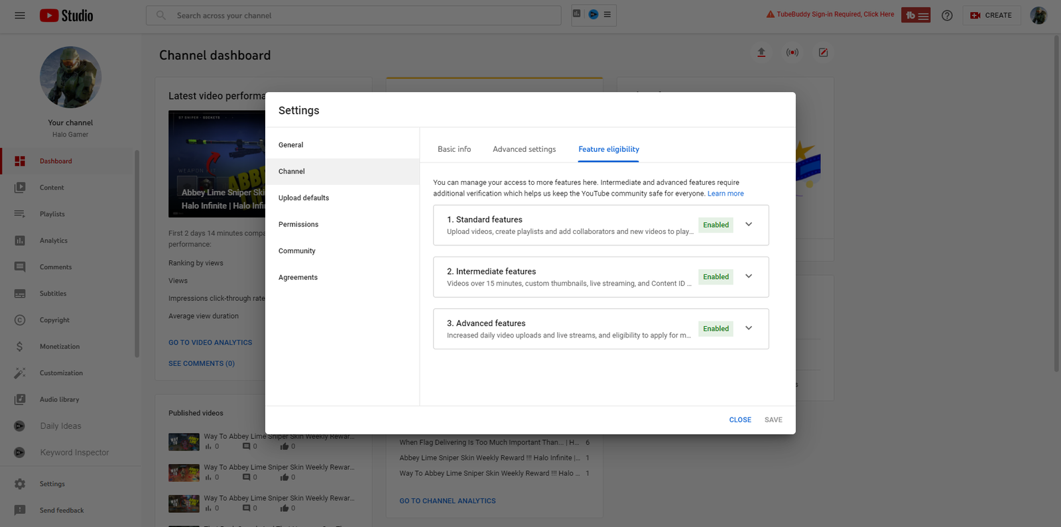The width and height of the screenshot is (1061, 527).
Task: Click the upload videos arrow icon
Action: pos(761,52)
